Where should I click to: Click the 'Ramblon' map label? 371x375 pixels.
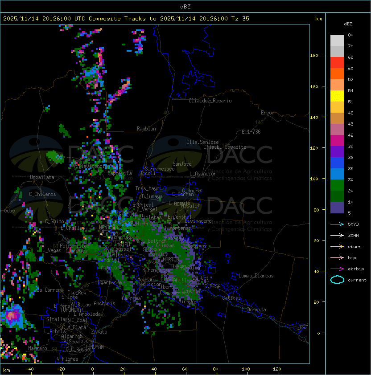coord(146,129)
